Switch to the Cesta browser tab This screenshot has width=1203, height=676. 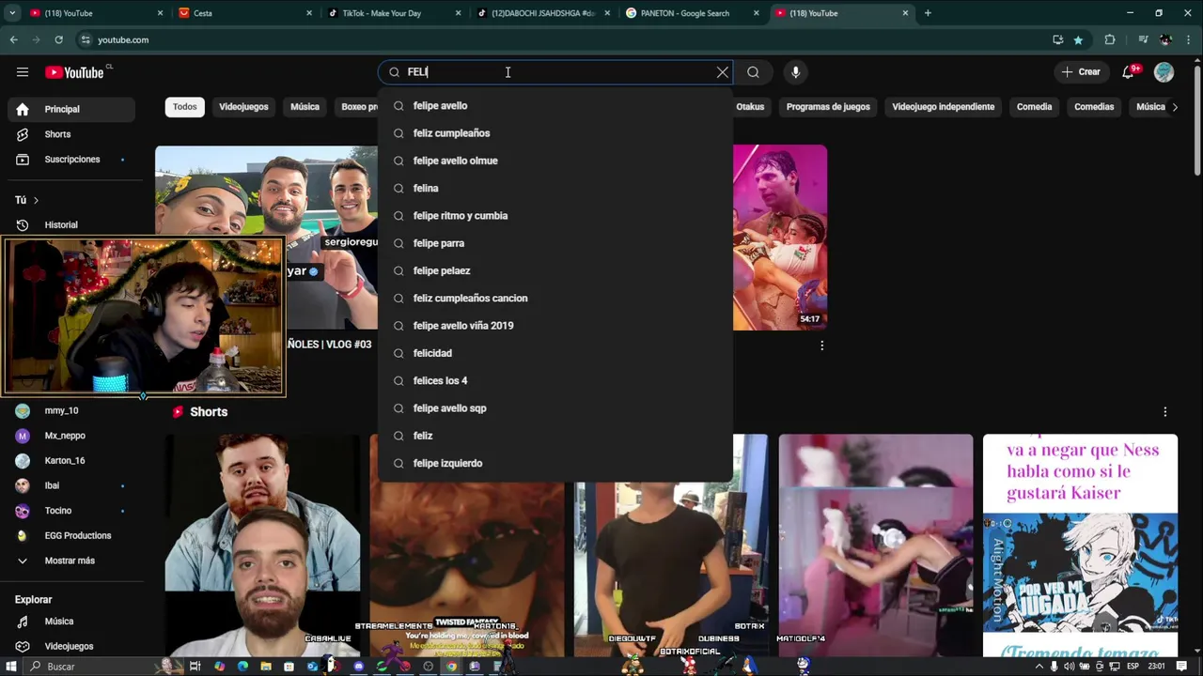(245, 13)
